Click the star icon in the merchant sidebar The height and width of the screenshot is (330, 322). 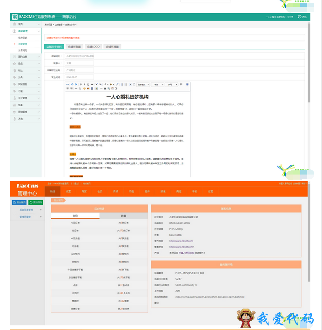pyautogui.click(x=14, y=64)
